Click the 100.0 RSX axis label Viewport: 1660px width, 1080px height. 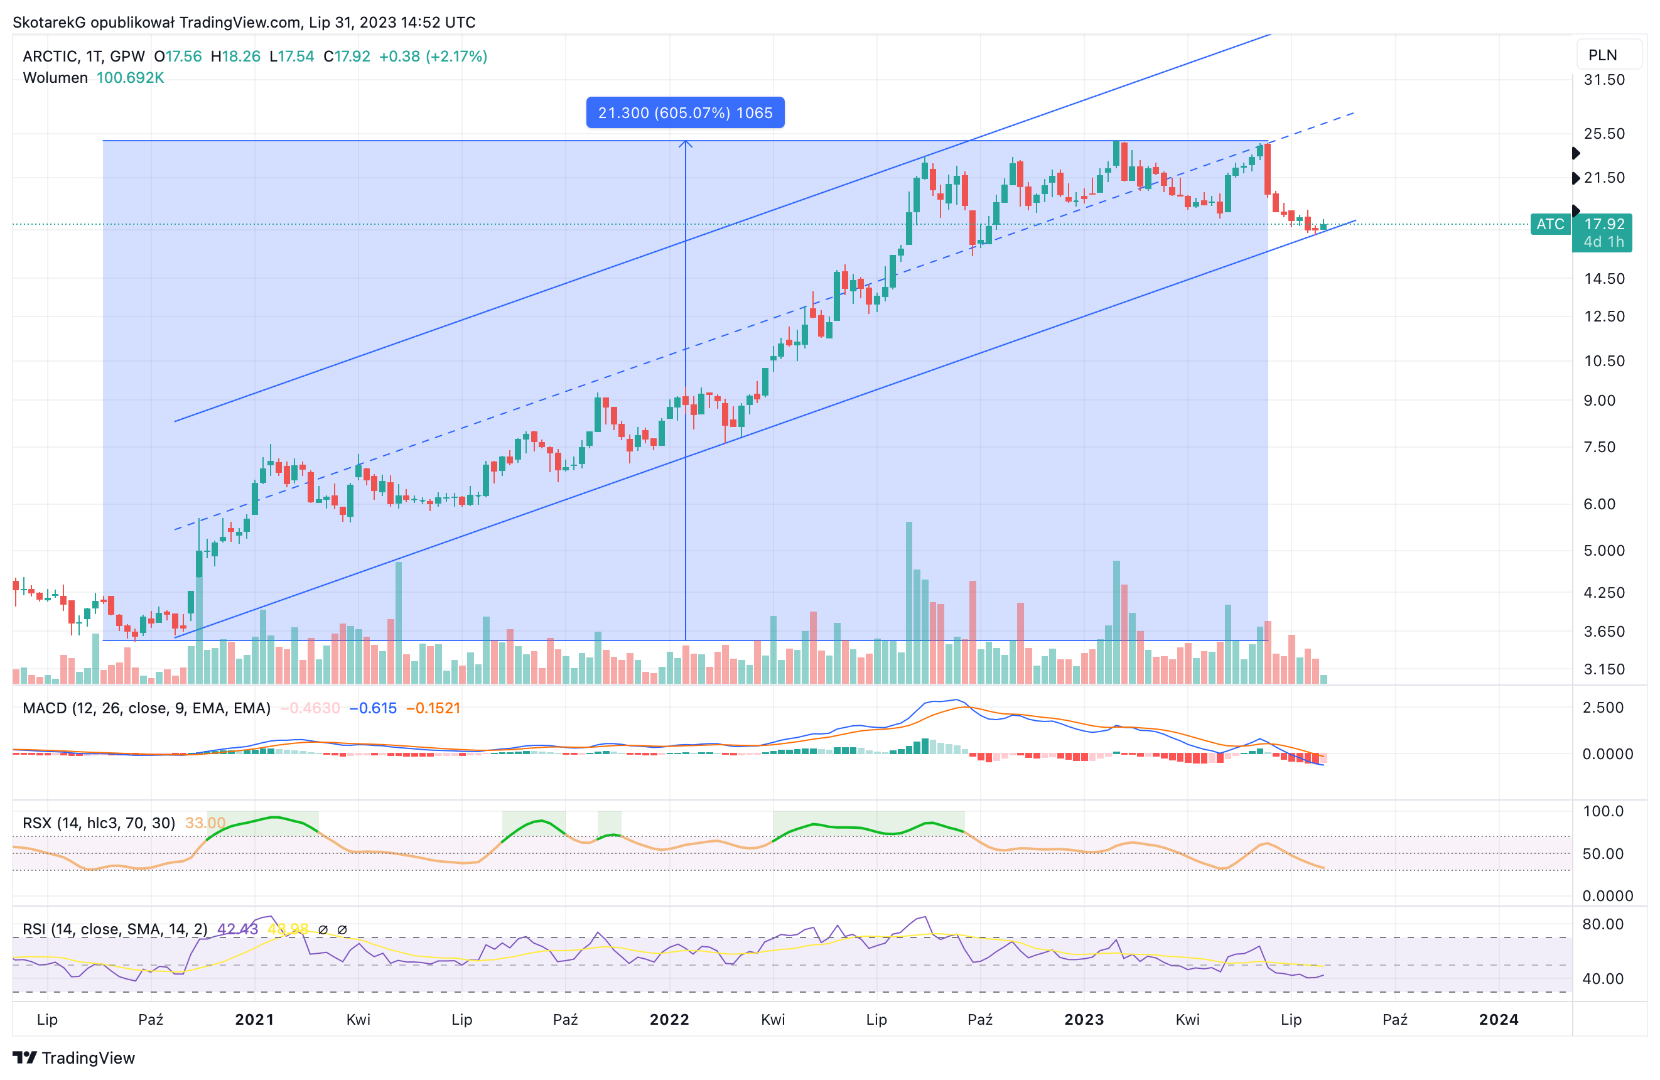1603,811
